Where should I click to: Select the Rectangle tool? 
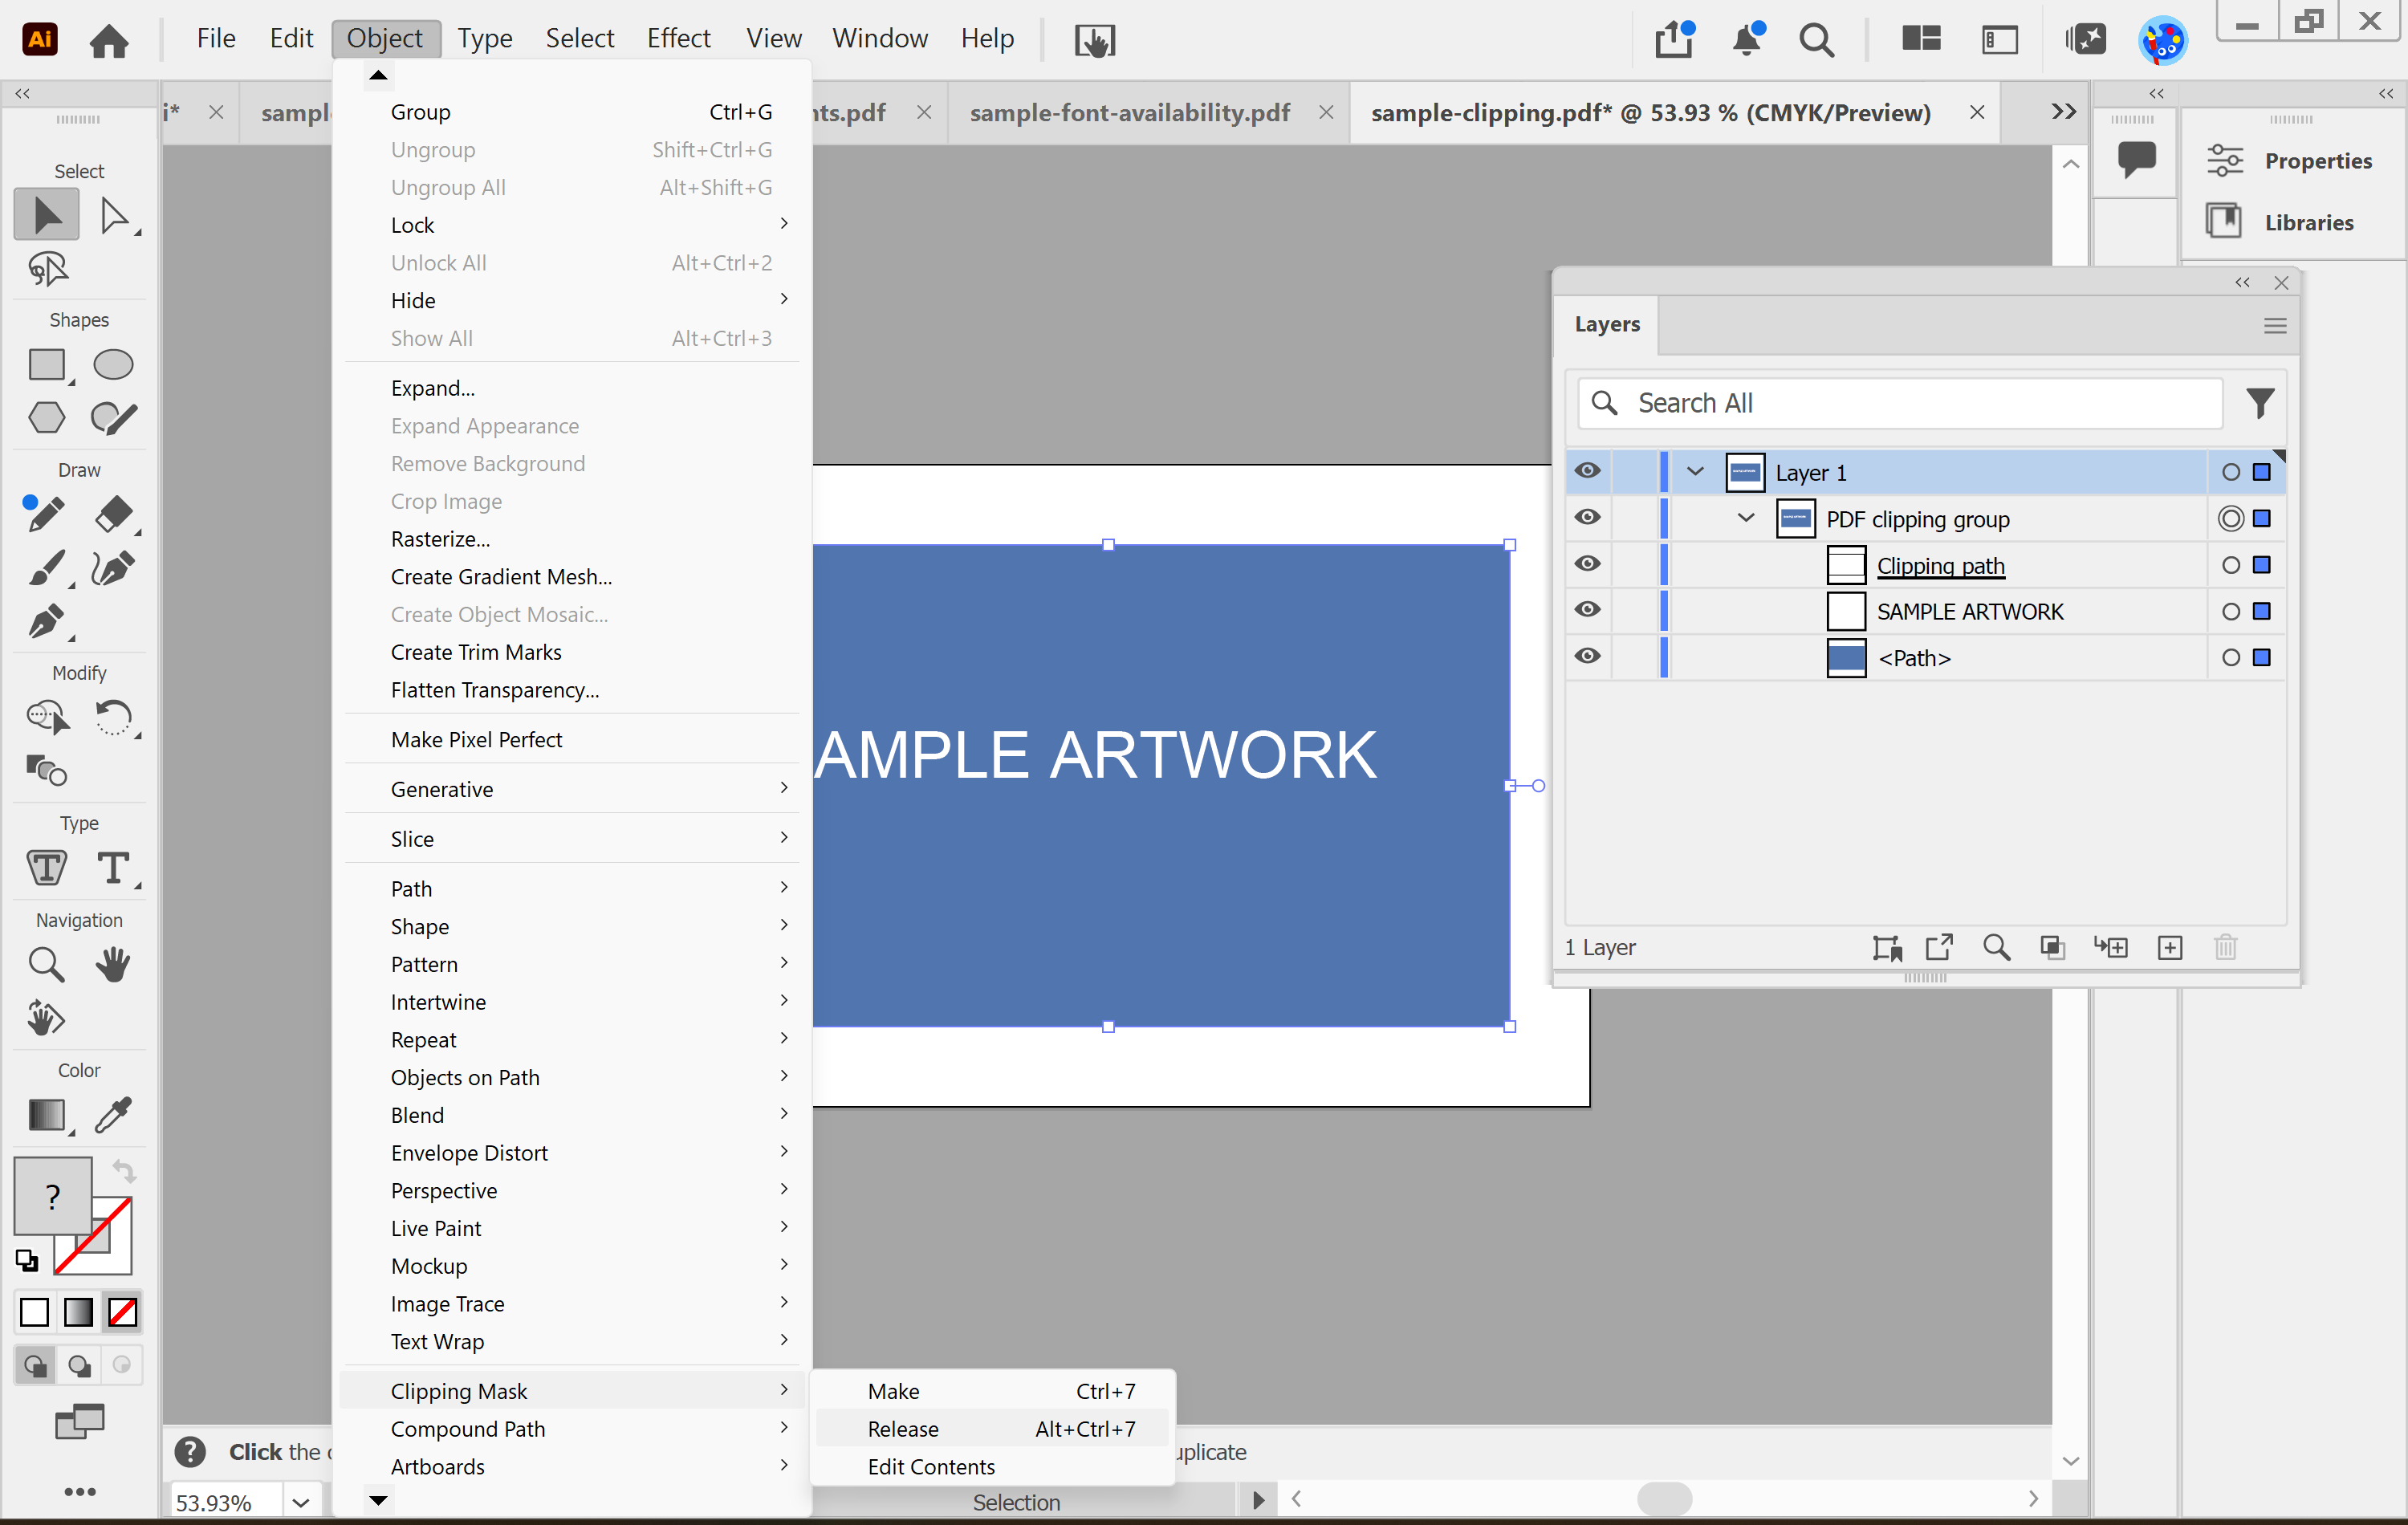tap(47, 365)
